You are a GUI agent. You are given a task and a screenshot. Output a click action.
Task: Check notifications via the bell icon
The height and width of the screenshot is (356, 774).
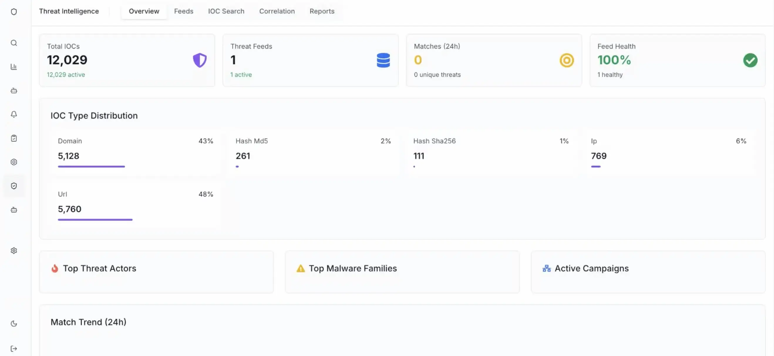coord(14,114)
